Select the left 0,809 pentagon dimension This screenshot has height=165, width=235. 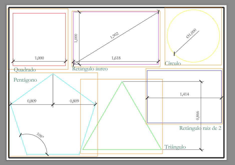tap(32, 101)
